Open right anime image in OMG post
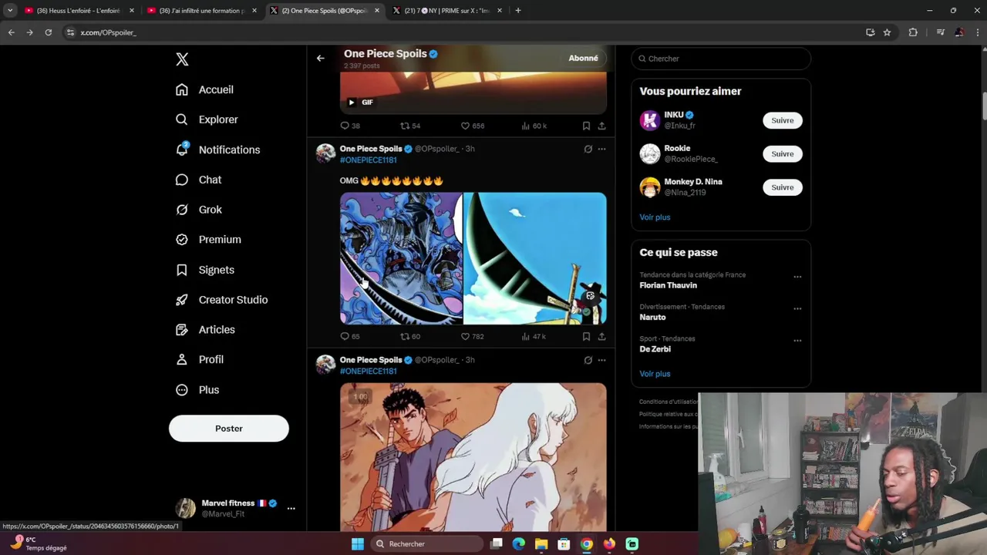Screen dimensions: 987x555 [535, 258]
